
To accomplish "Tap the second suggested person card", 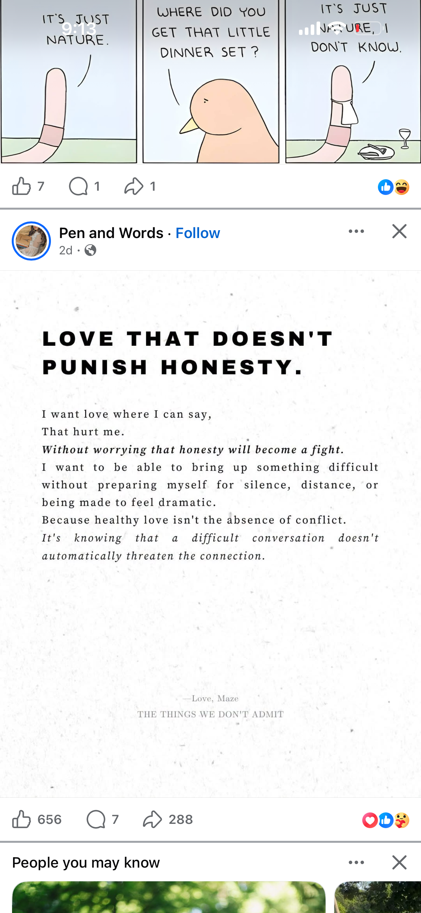I will 377,897.
